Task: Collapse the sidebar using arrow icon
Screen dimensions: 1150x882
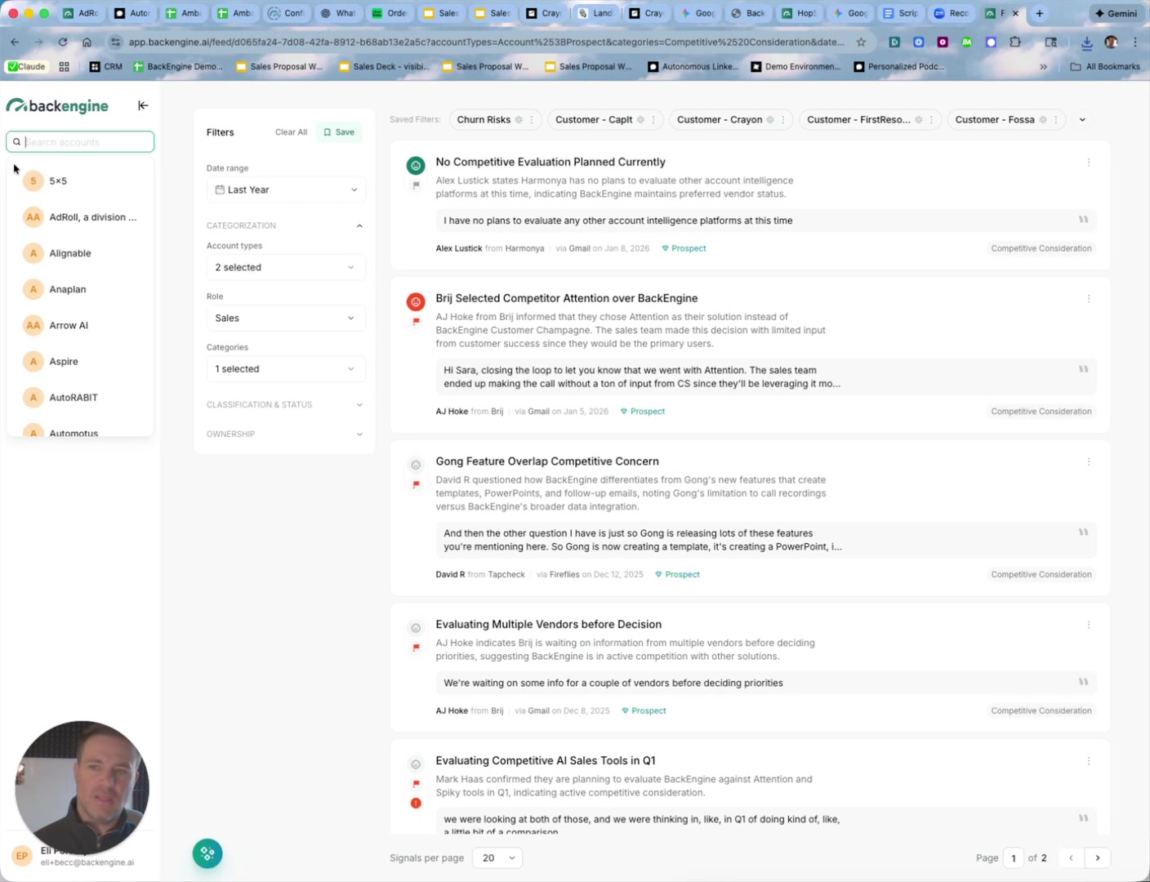Action: (143, 105)
